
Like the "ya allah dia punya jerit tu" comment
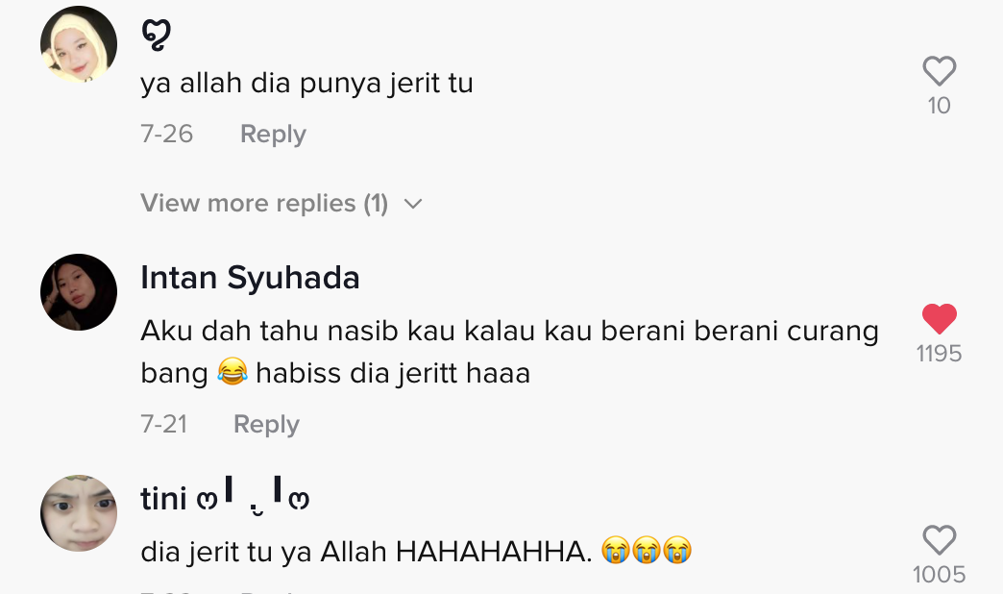pos(939,71)
